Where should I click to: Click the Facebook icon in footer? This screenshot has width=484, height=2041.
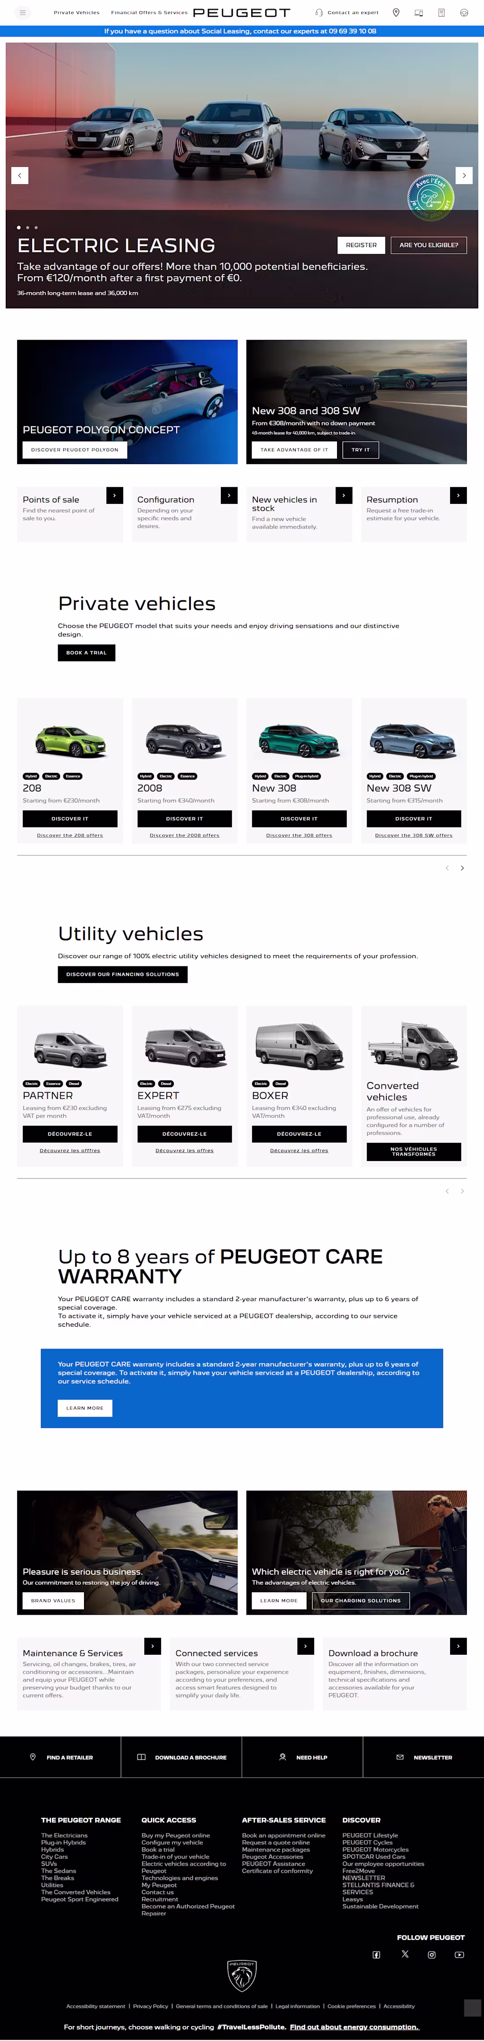(376, 1955)
